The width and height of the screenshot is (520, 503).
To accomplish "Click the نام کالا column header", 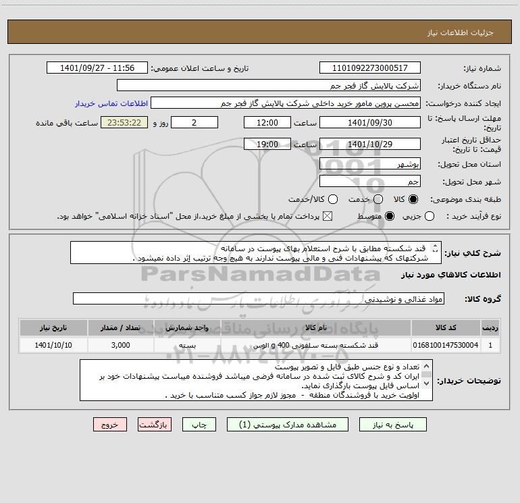I will coord(316,327).
